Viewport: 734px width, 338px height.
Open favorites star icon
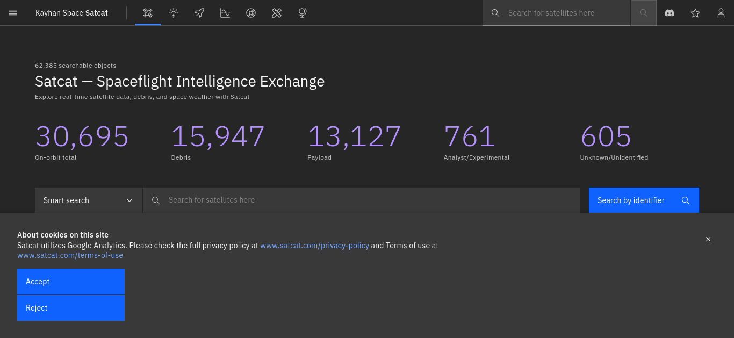coord(695,13)
